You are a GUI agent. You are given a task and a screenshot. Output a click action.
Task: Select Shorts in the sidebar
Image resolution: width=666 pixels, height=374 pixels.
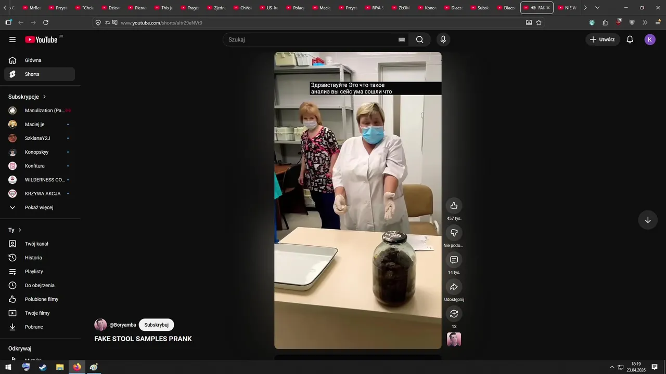click(40, 74)
